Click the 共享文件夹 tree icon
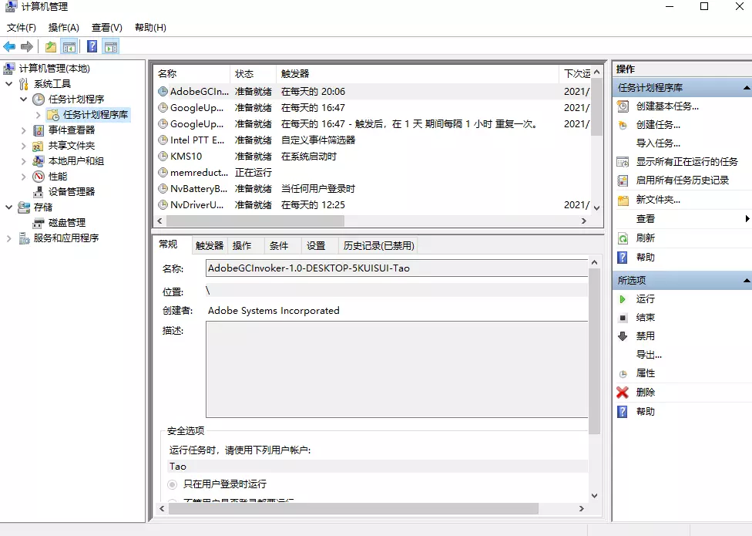Viewport: 752px width, 536px height. (39, 146)
